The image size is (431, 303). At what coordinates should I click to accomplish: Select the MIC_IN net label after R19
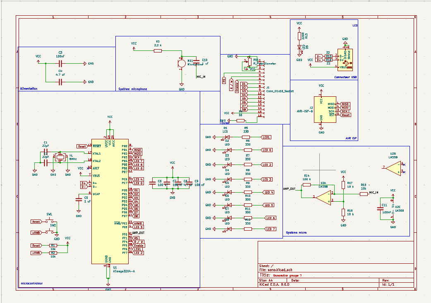click(374, 193)
